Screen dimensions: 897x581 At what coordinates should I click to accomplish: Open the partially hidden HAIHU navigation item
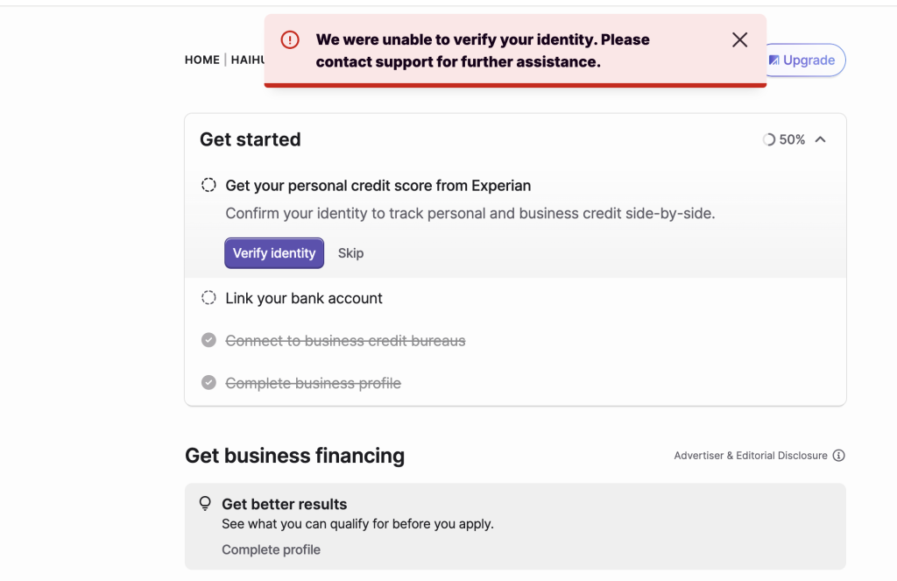(x=248, y=60)
